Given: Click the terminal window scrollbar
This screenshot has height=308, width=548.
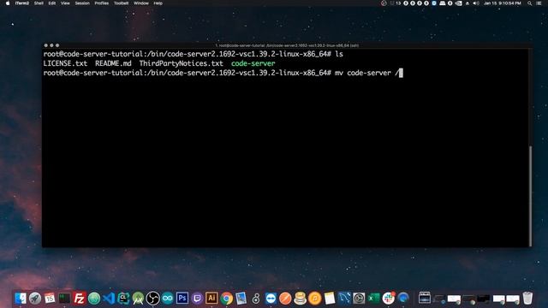Looking at the screenshot, I should (531, 196).
